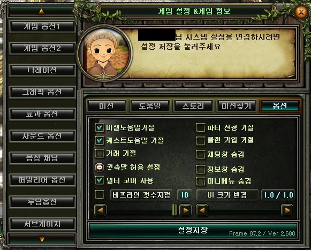Image resolution: width=311 pixels, height=250 pixels.
Task: Decrease UI size with left arrow
Action: tap(202, 210)
